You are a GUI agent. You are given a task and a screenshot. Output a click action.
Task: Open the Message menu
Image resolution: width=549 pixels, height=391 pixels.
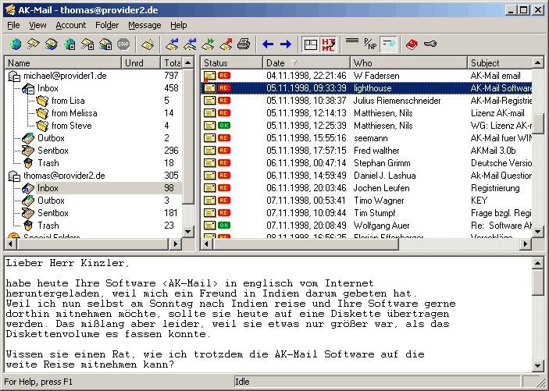(144, 25)
